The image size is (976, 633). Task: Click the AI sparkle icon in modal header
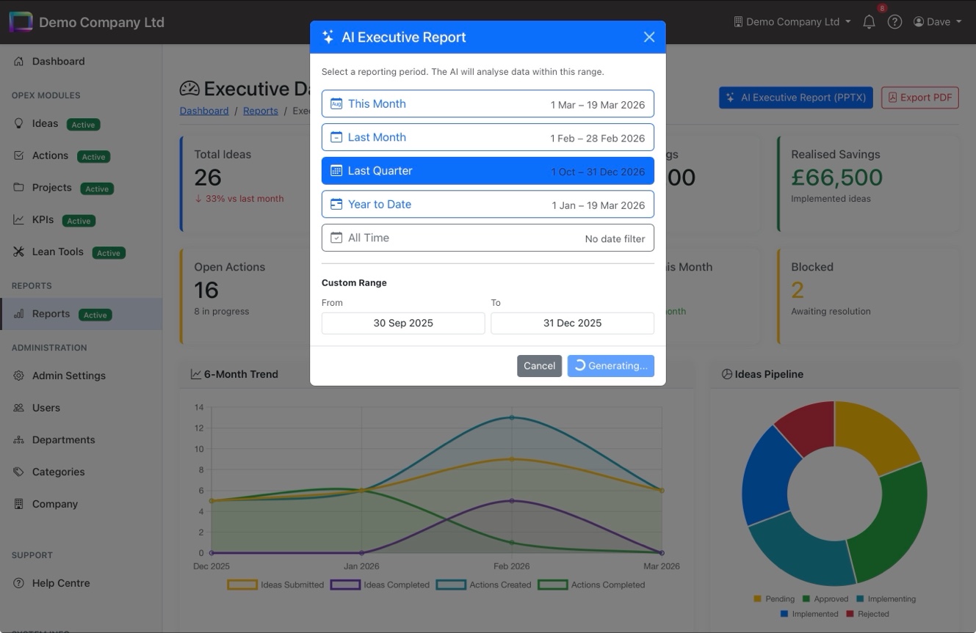pyautogui.click(x=328, y=36)
